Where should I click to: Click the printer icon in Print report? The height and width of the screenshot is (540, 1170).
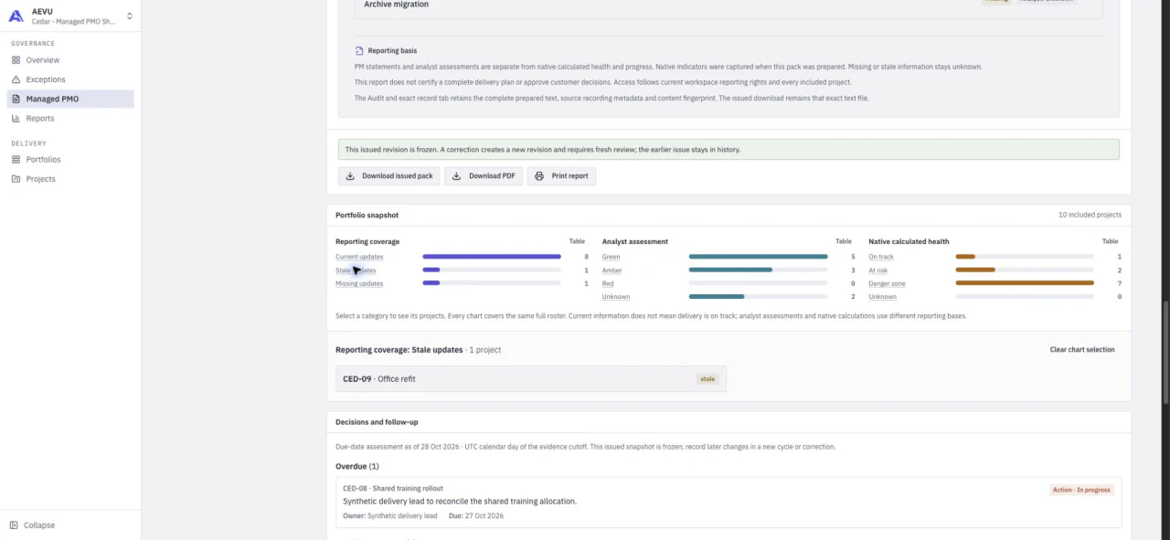point(539,176)
